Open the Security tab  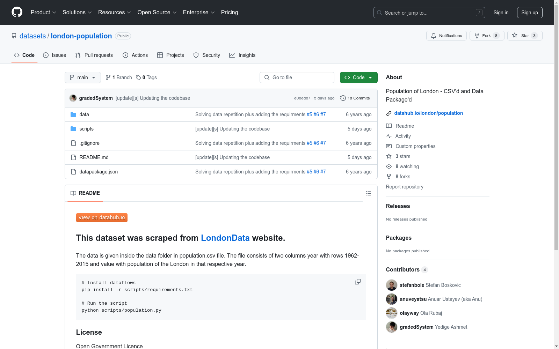click(x=207, y=55)
